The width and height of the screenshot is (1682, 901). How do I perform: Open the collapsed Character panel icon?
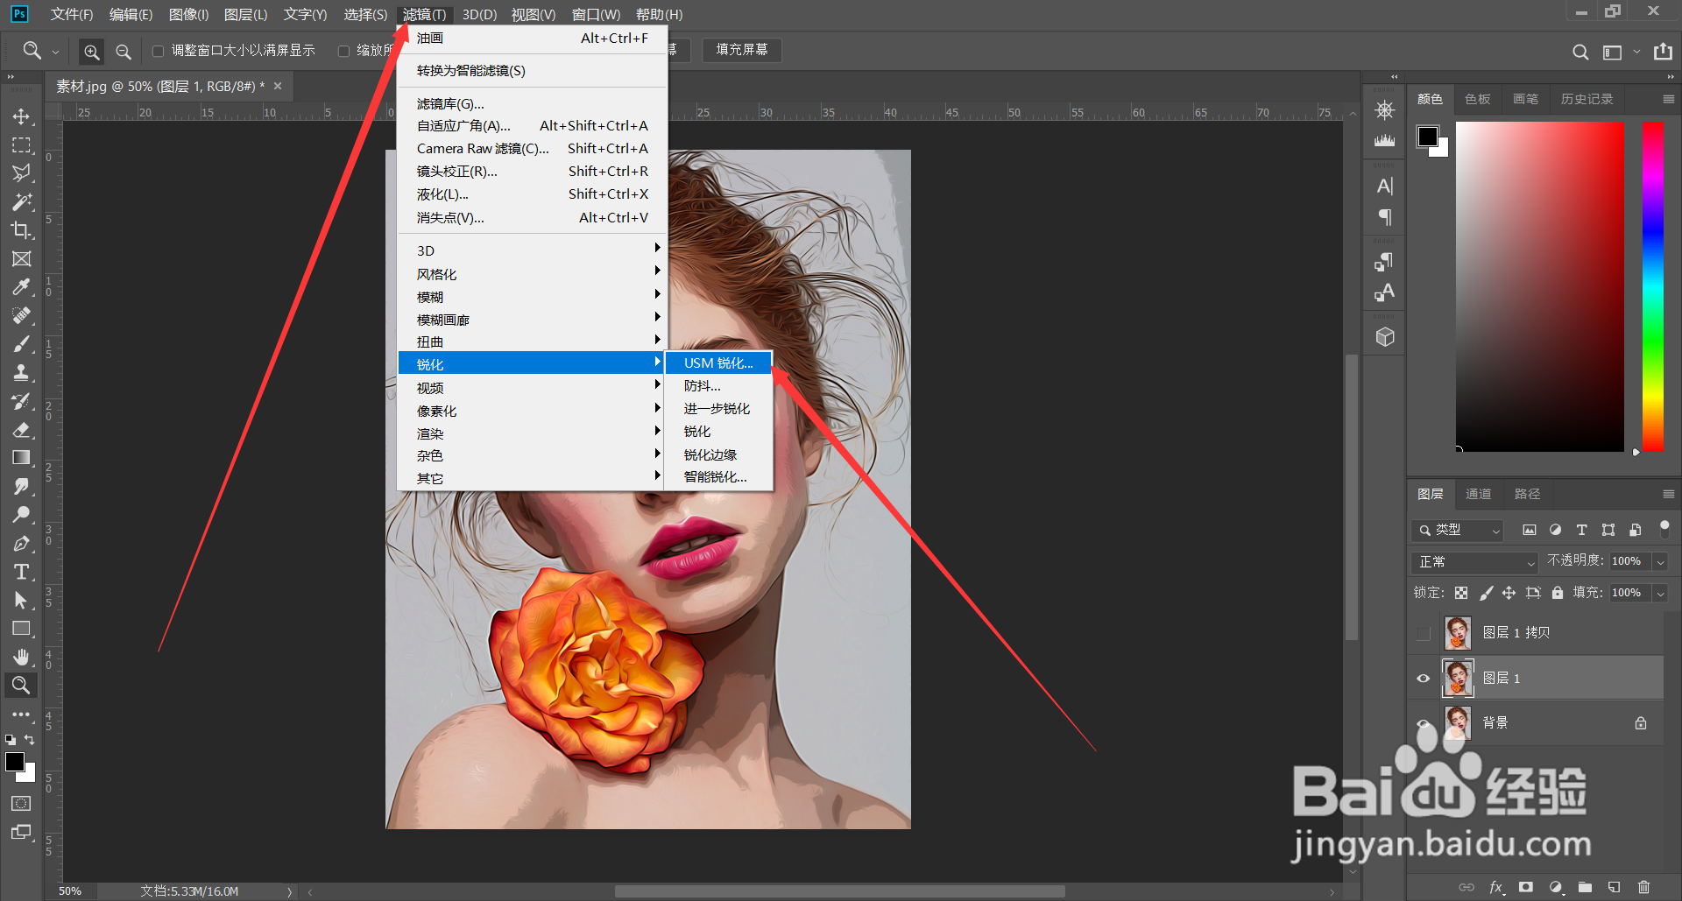[1385, 186]
